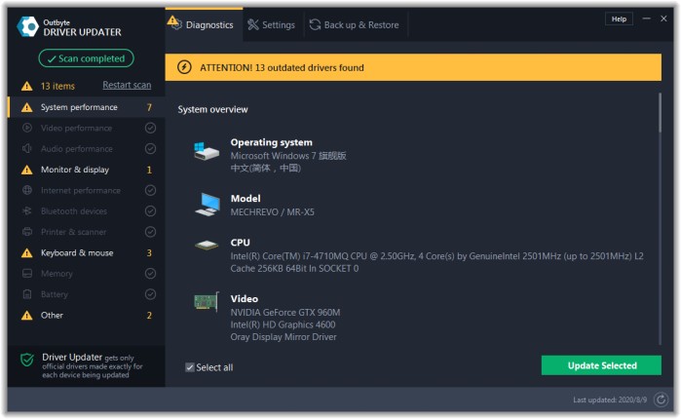Viewport: 681px width, 419px height.
Task: Click the Battery icon in sidebar
Action: 27,294
